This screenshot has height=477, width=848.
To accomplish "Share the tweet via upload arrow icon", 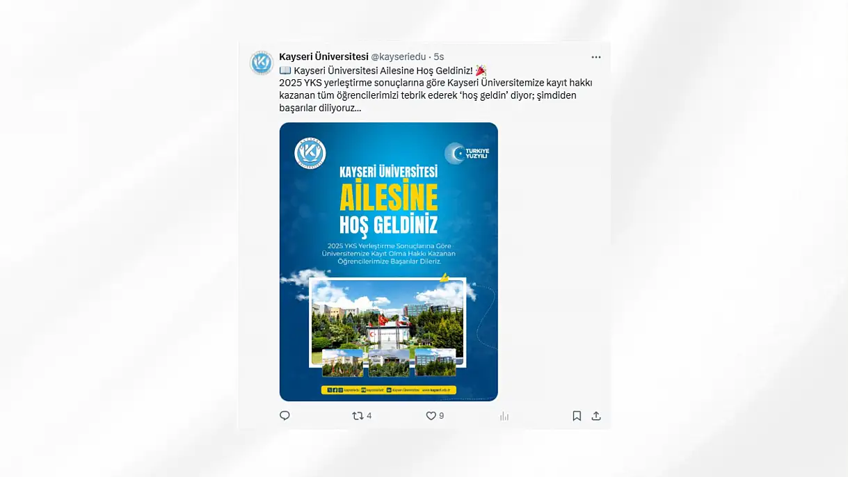I will point(596,416).
